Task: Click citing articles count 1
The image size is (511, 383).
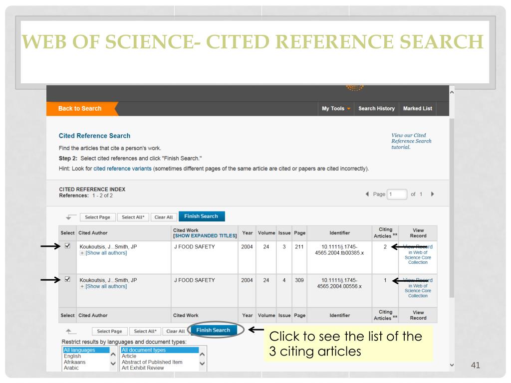Action: coord(385,280)
